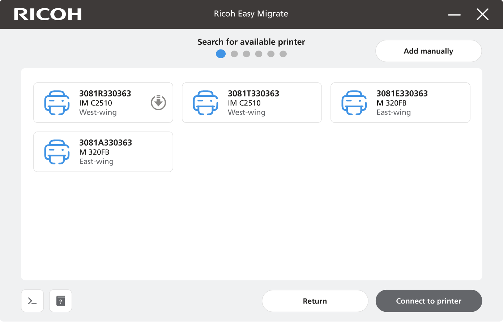Screen dimensions: 503x323
Task: Select the third step indicator dot
Action: 247,54
